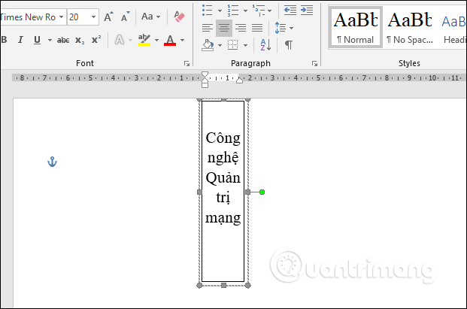The height and width of the screenshot is (309, 467).
Task: Click the first line indent ruler marker
Action: point(205,74)
